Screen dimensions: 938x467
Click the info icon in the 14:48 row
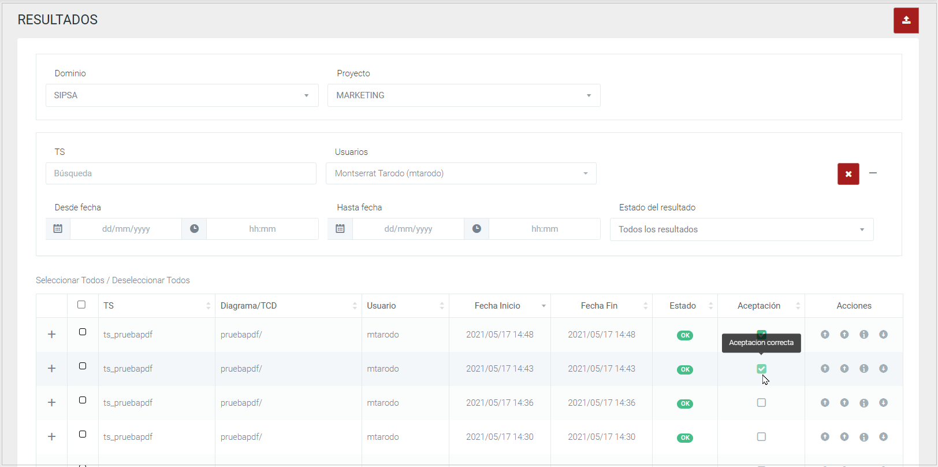[x=863, y=335]
